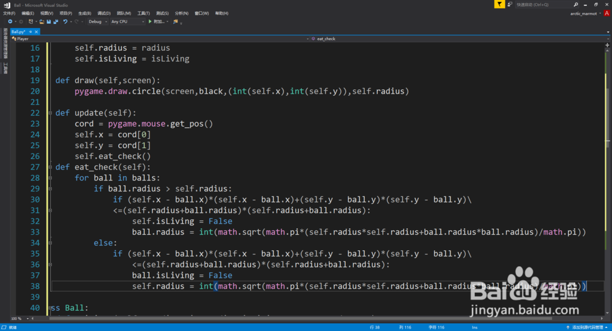Close the Ball.py tab

[36, 32]
